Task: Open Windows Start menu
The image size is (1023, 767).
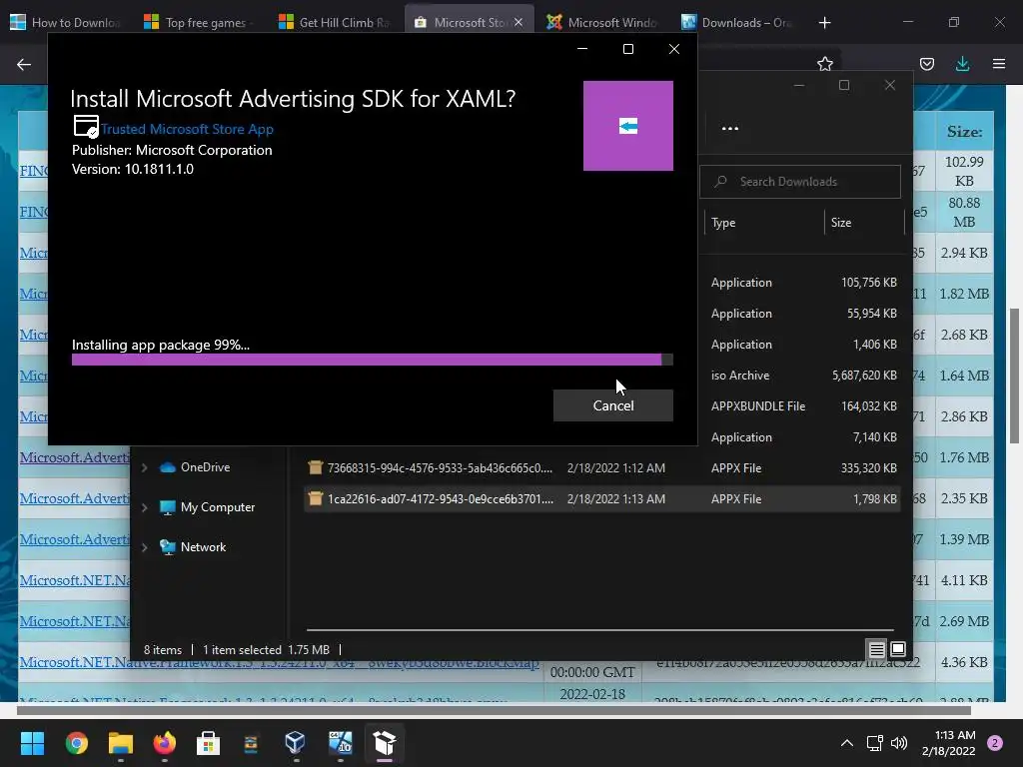Action: tap(32, 743)
